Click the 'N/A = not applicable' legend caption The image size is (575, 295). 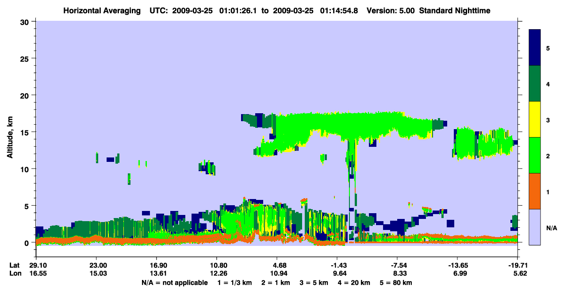pos(174,283)
